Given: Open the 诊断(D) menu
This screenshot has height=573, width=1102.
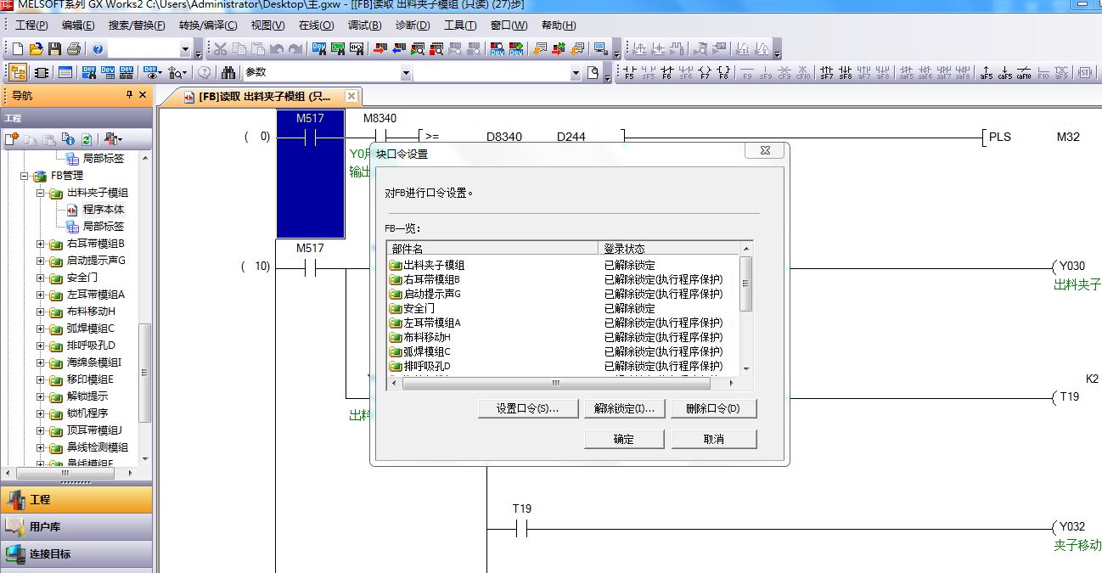Looking at the screenshot, I should (413, 25).
